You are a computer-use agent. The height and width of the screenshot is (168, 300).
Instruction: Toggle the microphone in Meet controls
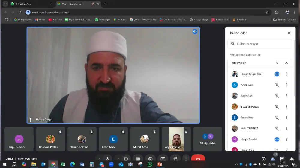tap(107, 159)
